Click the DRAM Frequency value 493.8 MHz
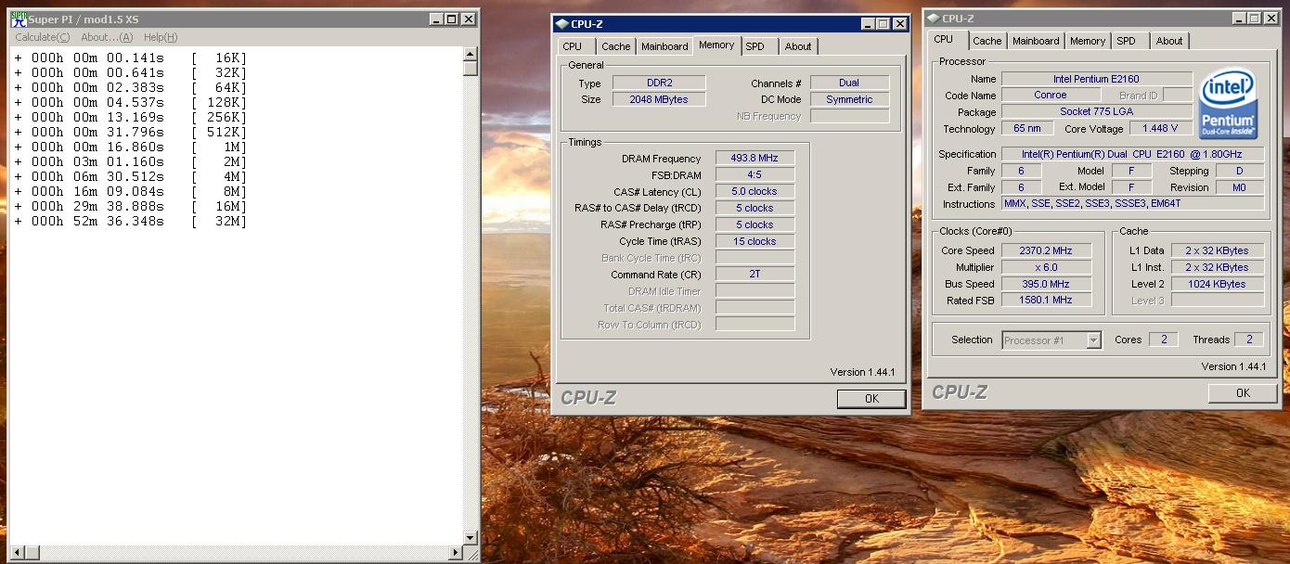 coord(755,159)
